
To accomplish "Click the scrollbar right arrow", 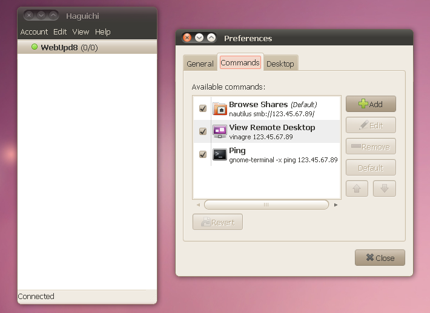I will point(336,205).
